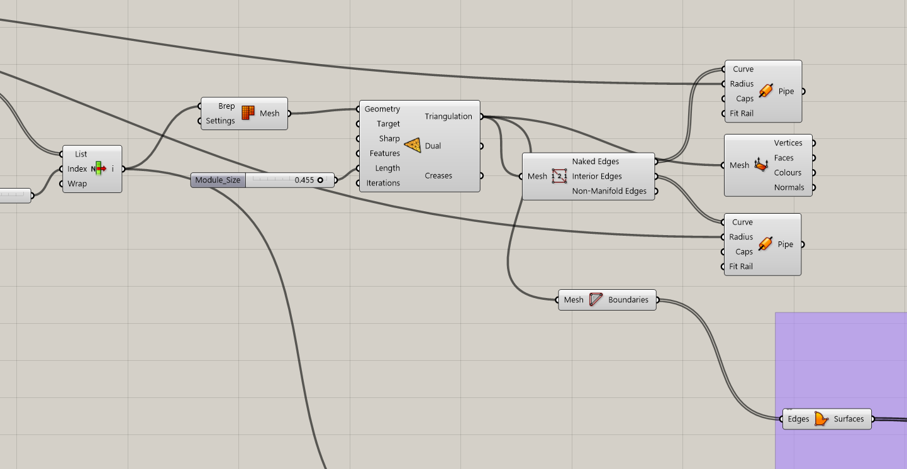Select the Target input label
Screen dimensions: 907x469
[388, 124]
